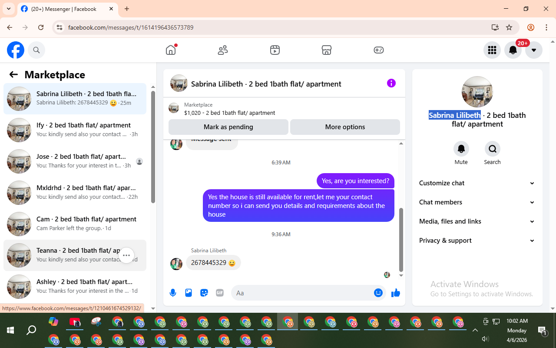556x348 pixels.
Task: Click the More options button
Action: (345, 127)
